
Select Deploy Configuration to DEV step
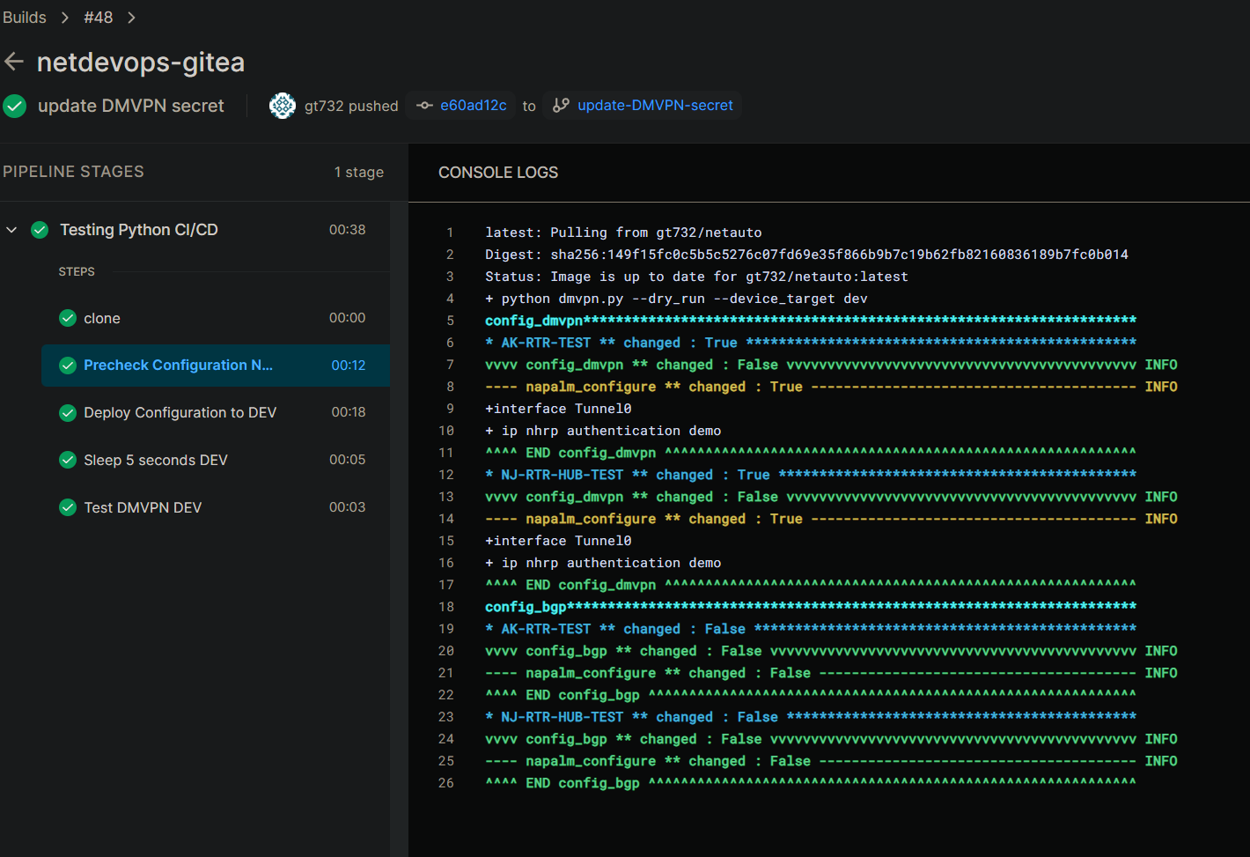click(180, 412)
